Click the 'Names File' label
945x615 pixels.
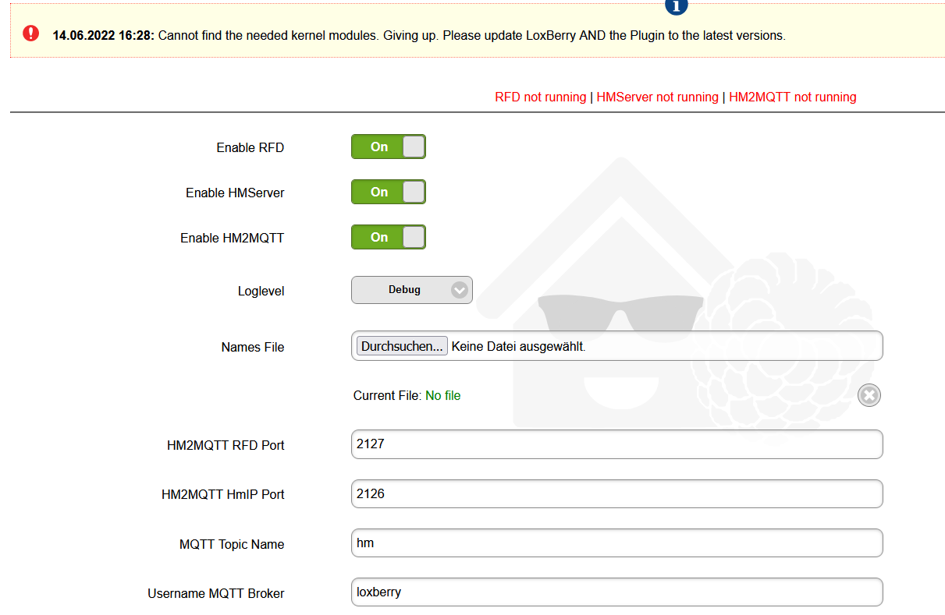[253, 348]
